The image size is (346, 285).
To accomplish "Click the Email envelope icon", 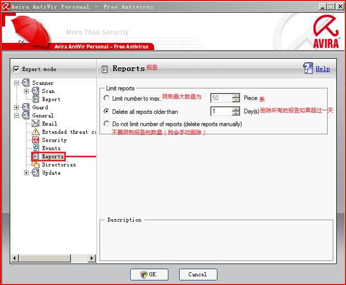I will [x=36, y=124].
